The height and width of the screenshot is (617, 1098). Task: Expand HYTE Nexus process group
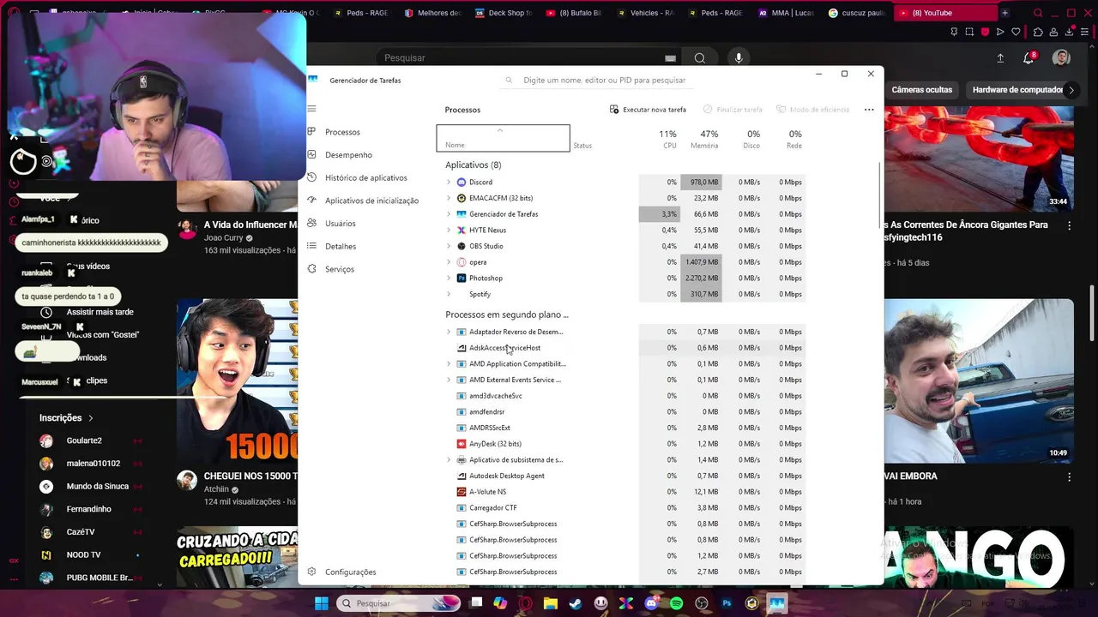pos(449,231)
